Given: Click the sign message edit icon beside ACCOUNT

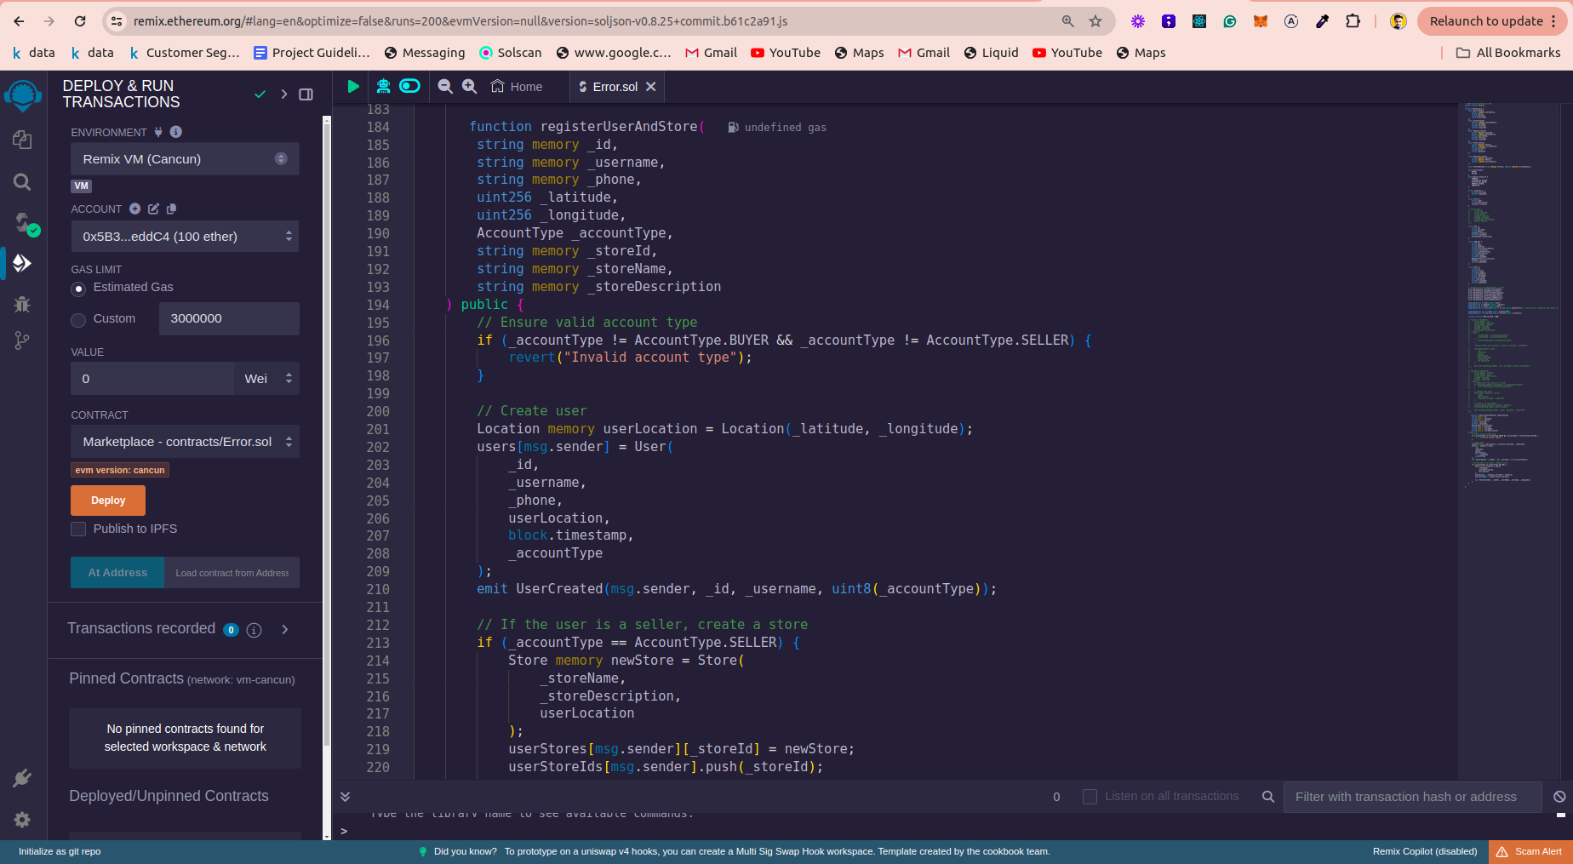Looking at the screenshot, I should pyautogui.click(x=153, y=209).
